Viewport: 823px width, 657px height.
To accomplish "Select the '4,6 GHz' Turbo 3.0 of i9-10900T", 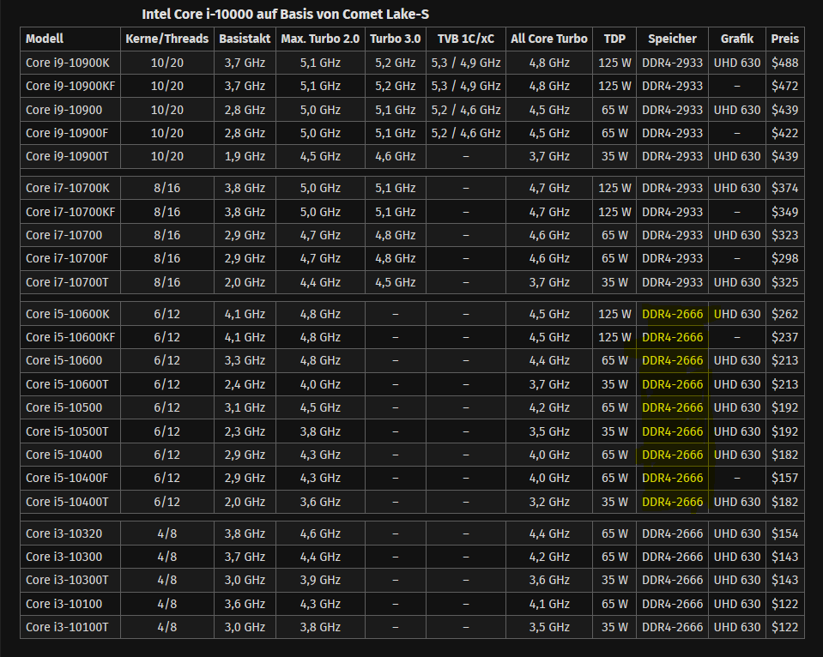I will [x=396, y=156].
